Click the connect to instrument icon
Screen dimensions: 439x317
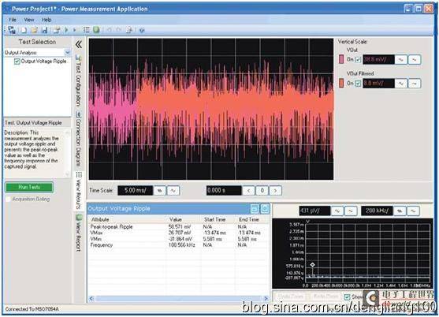pyautogui.click(x=12, y=30)
